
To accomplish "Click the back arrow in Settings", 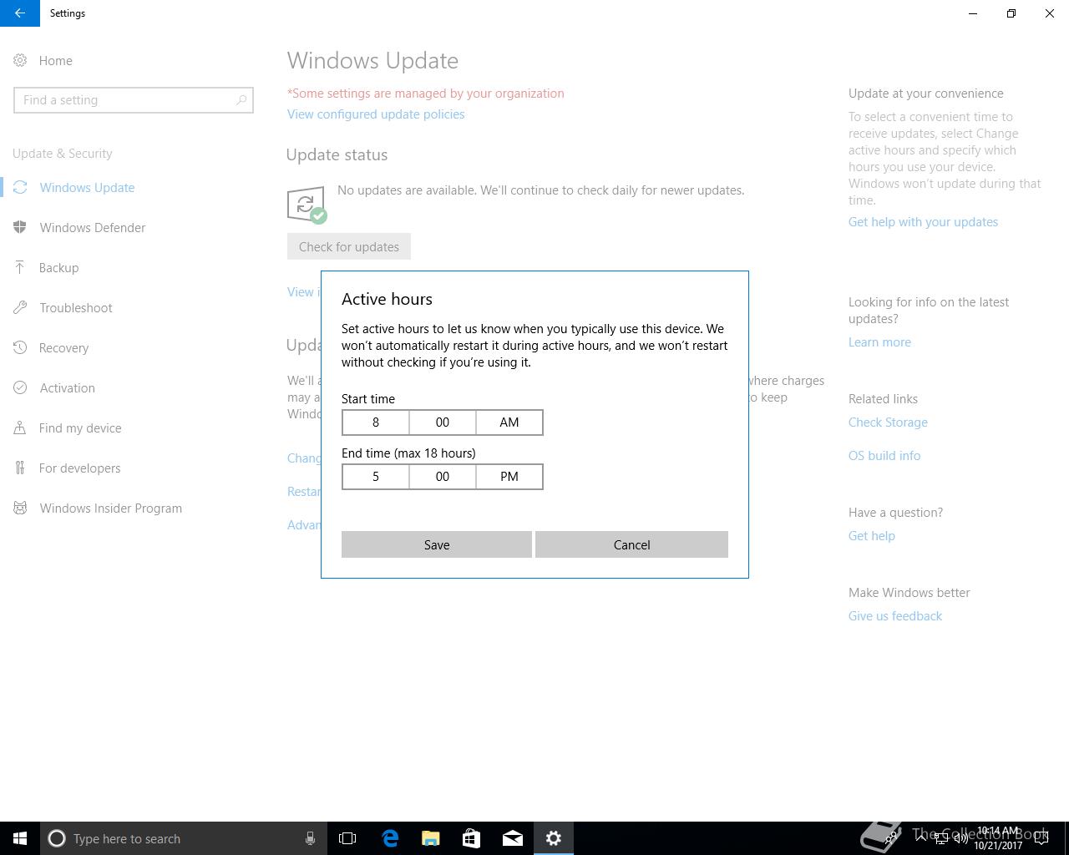I will (x=19, y=13).
